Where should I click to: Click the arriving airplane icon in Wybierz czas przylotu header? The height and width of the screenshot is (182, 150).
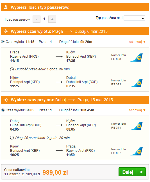click(6, 100)
